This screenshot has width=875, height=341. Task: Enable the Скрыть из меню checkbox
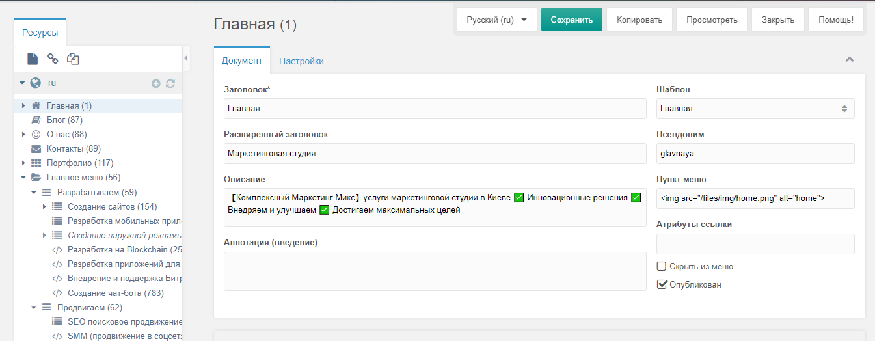pos(662,266)
